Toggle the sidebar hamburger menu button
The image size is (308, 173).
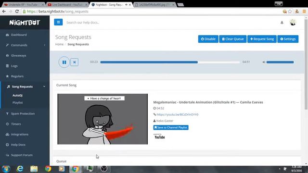coord(58,22)
